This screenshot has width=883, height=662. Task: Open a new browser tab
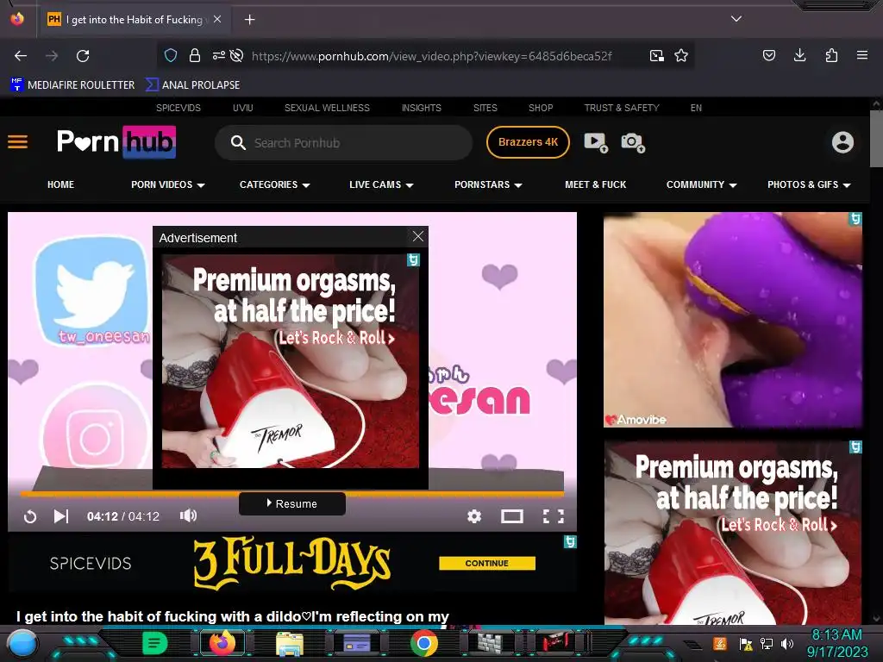(249, 20)
